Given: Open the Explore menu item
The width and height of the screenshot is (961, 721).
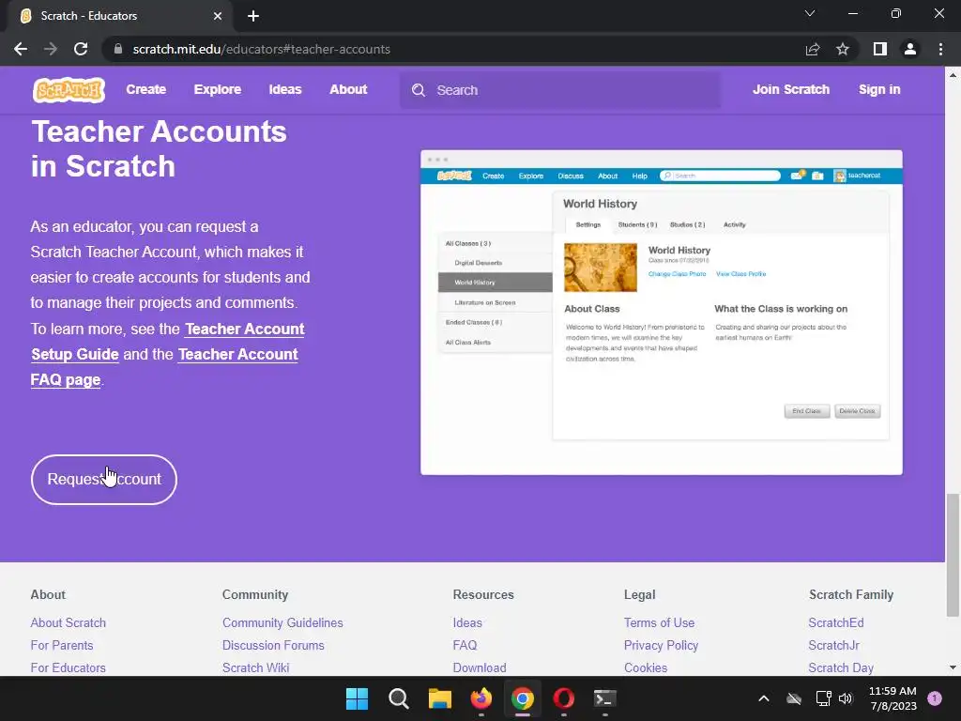Looking at the screenshot, I should click(x=218, y=89).
